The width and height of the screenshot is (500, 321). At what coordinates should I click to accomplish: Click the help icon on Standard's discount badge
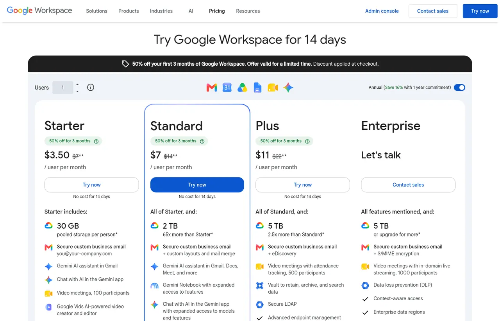[202, 141]
